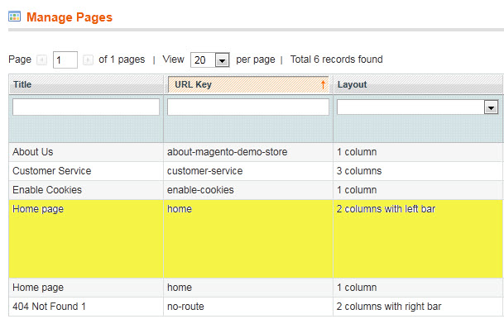Click the orange sort arrow in URL Key

323,85
